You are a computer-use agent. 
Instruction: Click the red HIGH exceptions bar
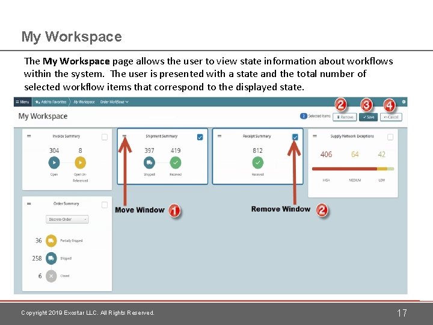(345, 169)
